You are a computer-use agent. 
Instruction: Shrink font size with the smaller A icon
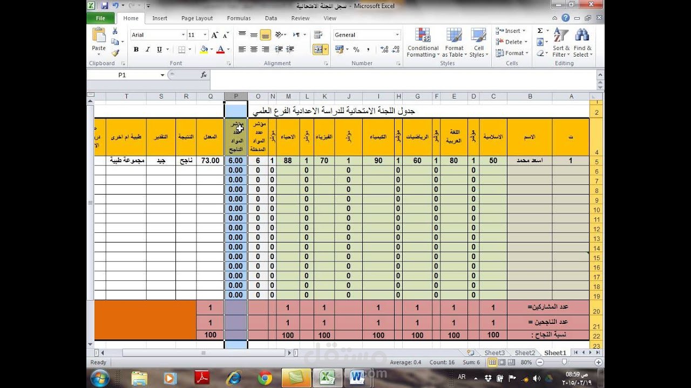tap(226, 35)
